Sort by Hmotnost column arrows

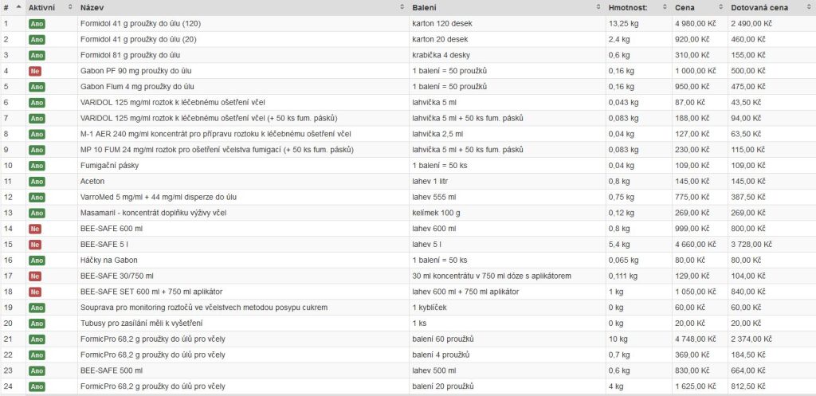(x=665, y=8)
